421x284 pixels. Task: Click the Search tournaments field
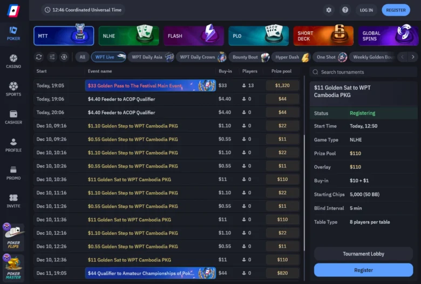tap(364, 72)
